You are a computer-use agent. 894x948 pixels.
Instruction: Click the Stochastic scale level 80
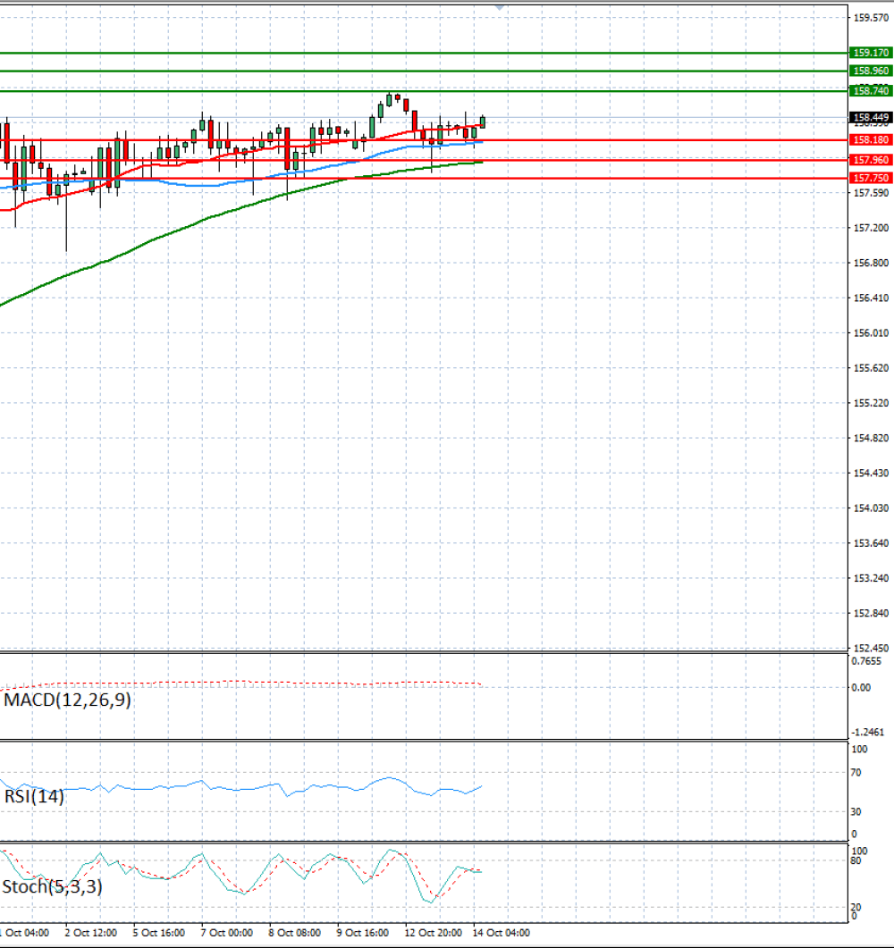coord(856,861)
